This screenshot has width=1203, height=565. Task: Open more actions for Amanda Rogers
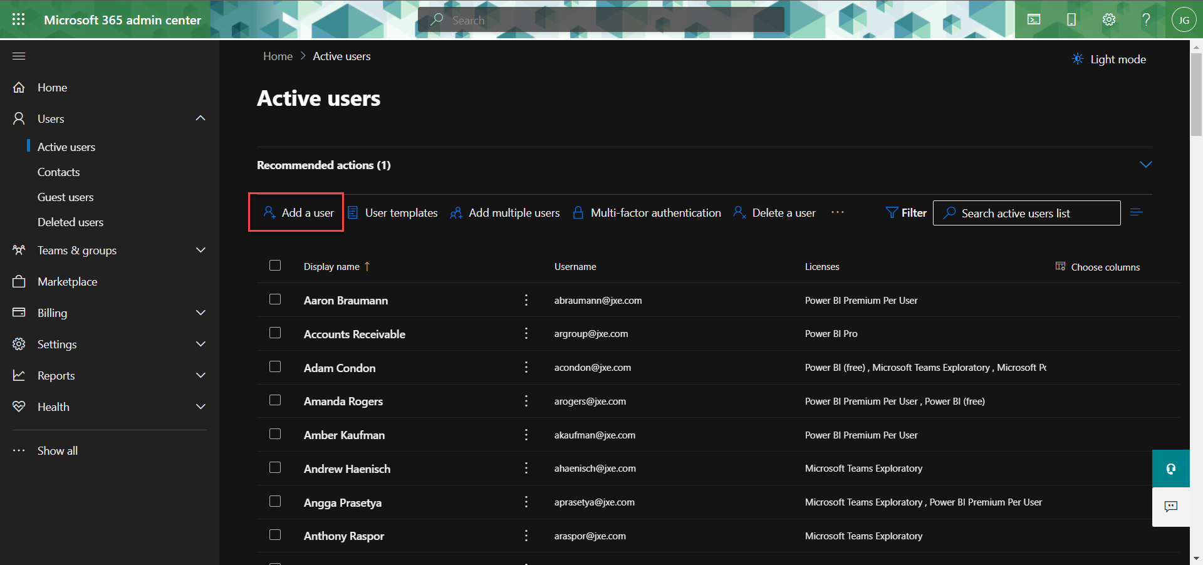[x=526, y=401]
